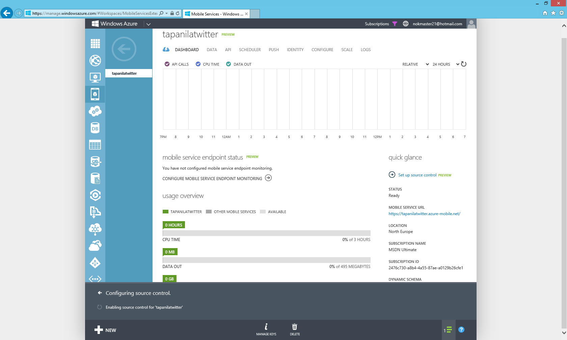Open the tapanilatwitter.azure-mobile.net URL

pyautogui.click(x=424, y=214)
